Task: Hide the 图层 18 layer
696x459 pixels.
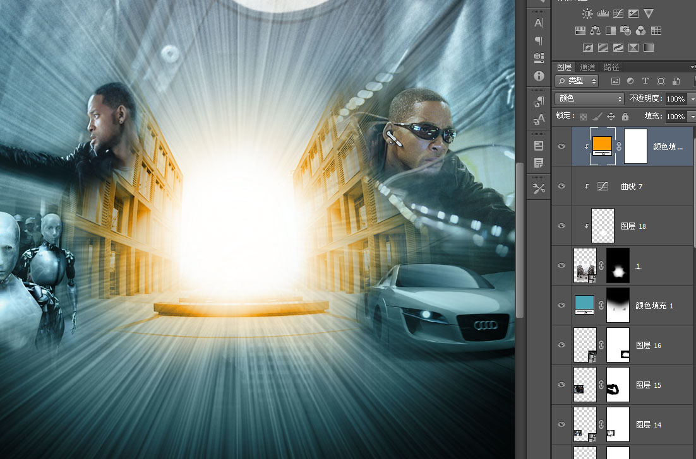Action: pos(561,226)
